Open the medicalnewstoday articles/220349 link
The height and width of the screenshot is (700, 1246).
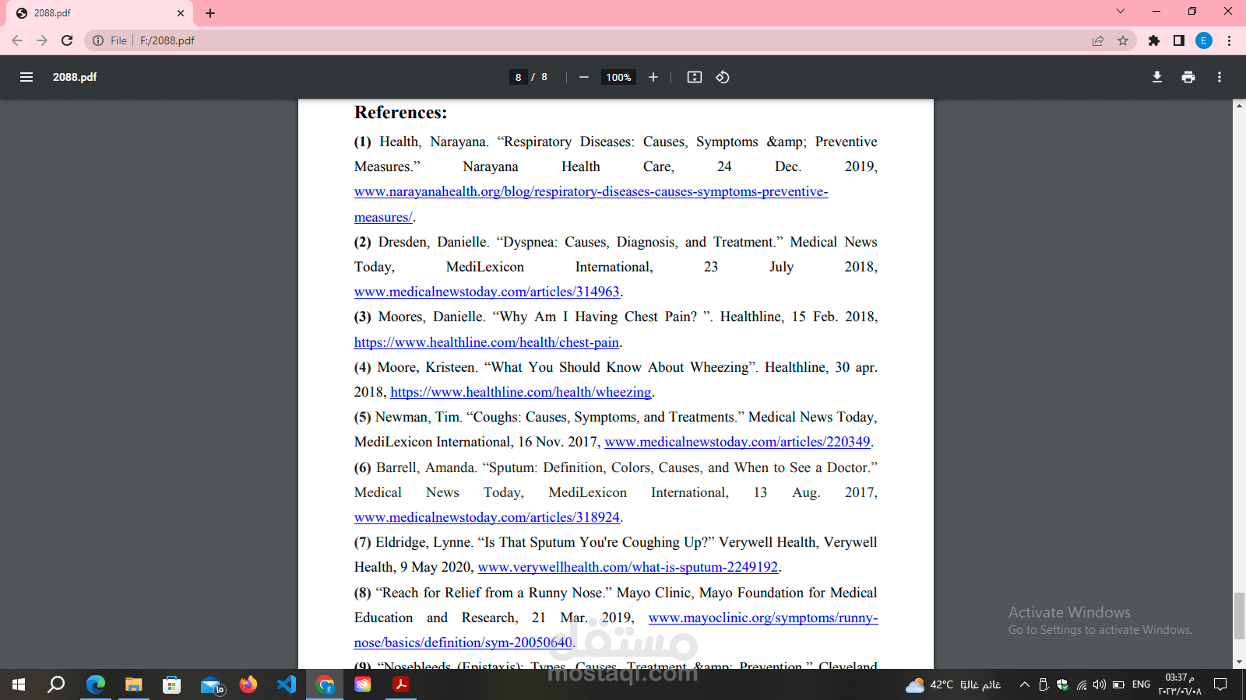(737, 442)
